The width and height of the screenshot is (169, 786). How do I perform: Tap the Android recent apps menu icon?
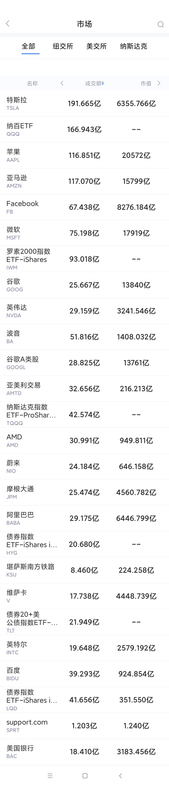(50, 776)
